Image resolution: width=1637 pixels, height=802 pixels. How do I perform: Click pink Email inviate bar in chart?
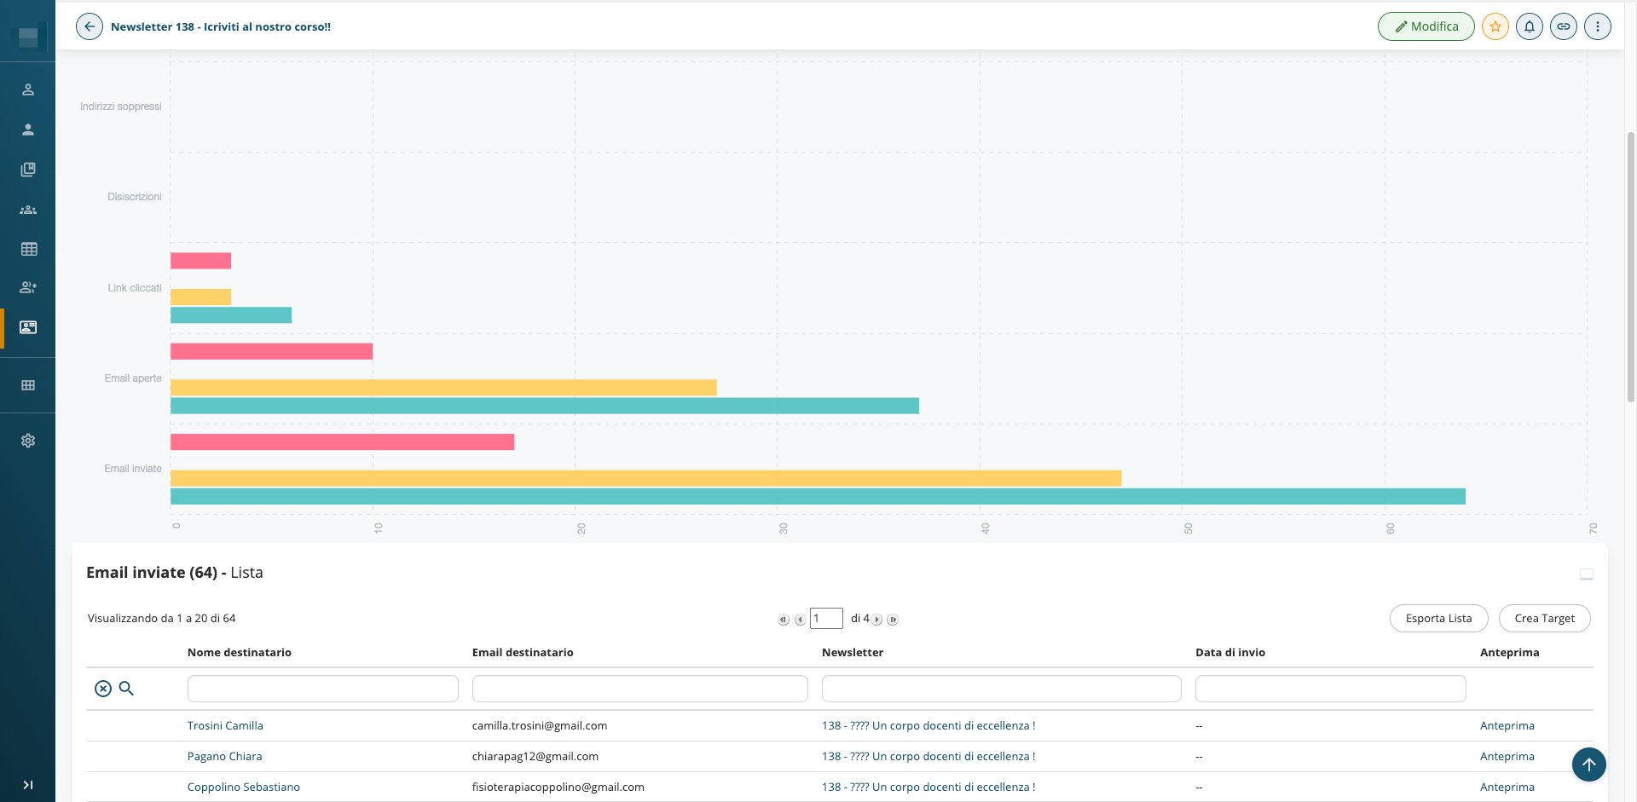(342, 441)
